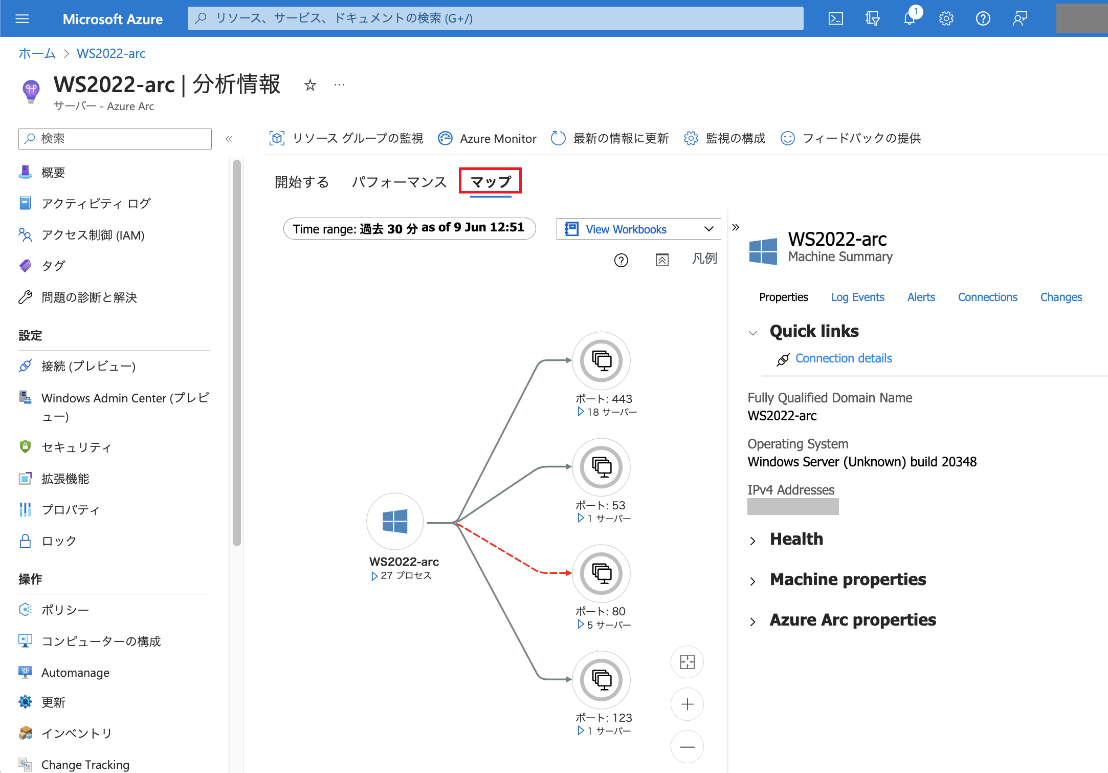Open the Alerts tab

(x=921, y=297)
